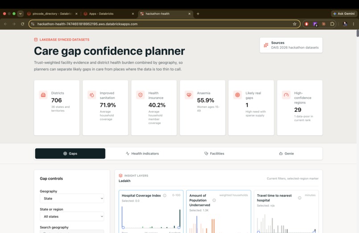359x233 pixels.
Task: Select the hackathon-health browser tab
Action: click(x=166, y=14)
